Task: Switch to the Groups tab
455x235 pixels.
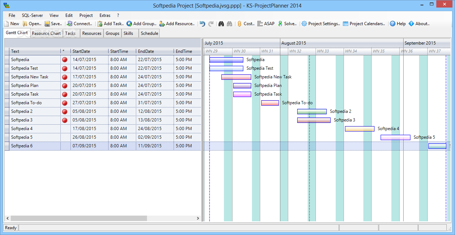Action: pyautogui.click(x=112, y=33)
